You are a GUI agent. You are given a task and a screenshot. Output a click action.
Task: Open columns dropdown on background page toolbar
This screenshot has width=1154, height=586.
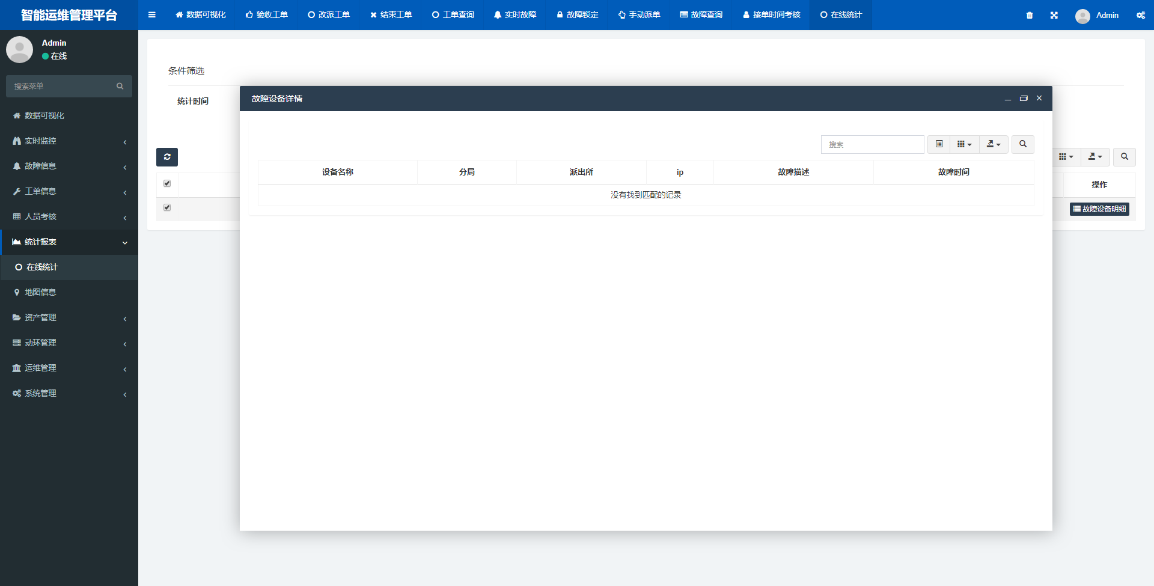coord(1066,157)
